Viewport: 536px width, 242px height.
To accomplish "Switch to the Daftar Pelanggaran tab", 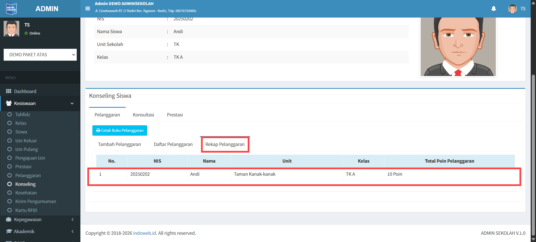I will tap(173, 144).
